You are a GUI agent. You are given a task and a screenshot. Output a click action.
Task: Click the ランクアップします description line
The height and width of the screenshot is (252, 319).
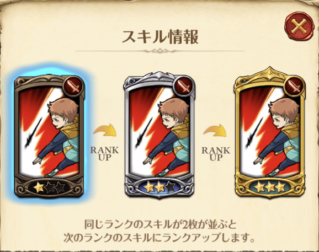pos(159,238)
